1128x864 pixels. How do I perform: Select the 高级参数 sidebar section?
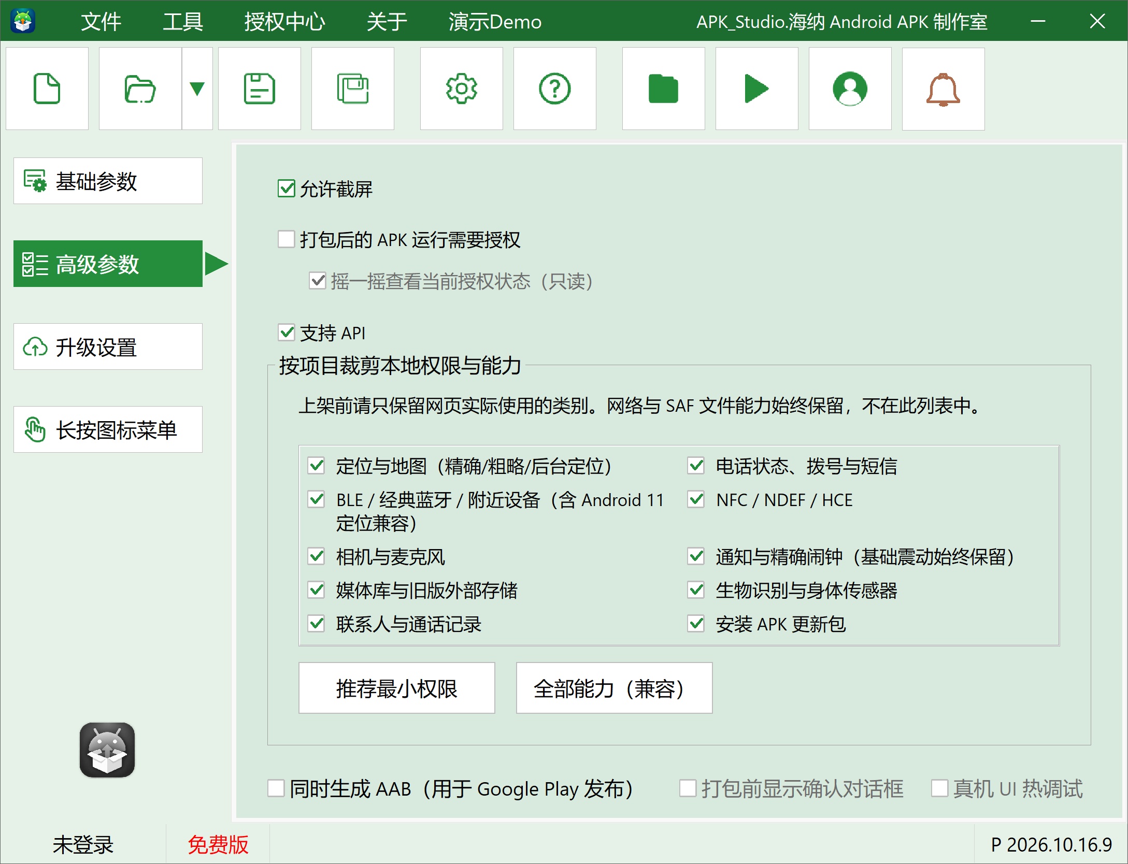(x=108, y=264)
